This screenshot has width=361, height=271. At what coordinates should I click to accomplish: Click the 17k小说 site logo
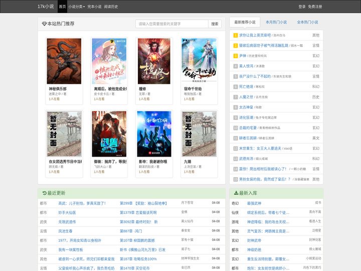pos(46,7)
